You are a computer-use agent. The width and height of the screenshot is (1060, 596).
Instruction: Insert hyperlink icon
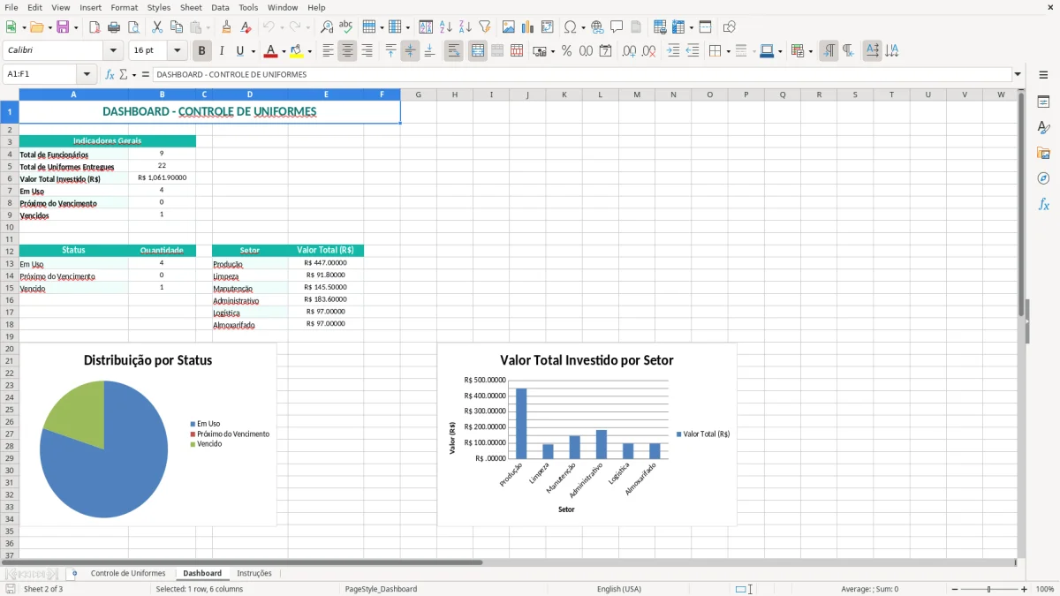597,27
